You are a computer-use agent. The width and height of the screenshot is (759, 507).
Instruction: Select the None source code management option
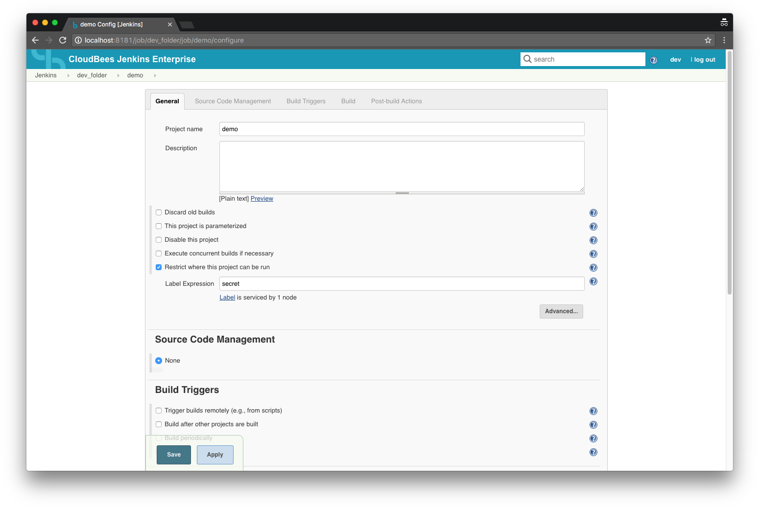(x=159, y=361)
